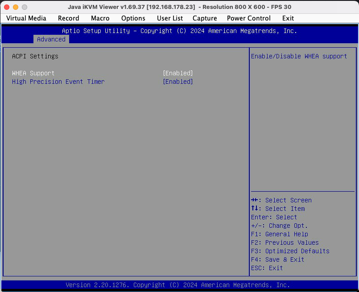Click the Enter: Select key hint
This screenshot has height=292, width=359.
point(274,217)
